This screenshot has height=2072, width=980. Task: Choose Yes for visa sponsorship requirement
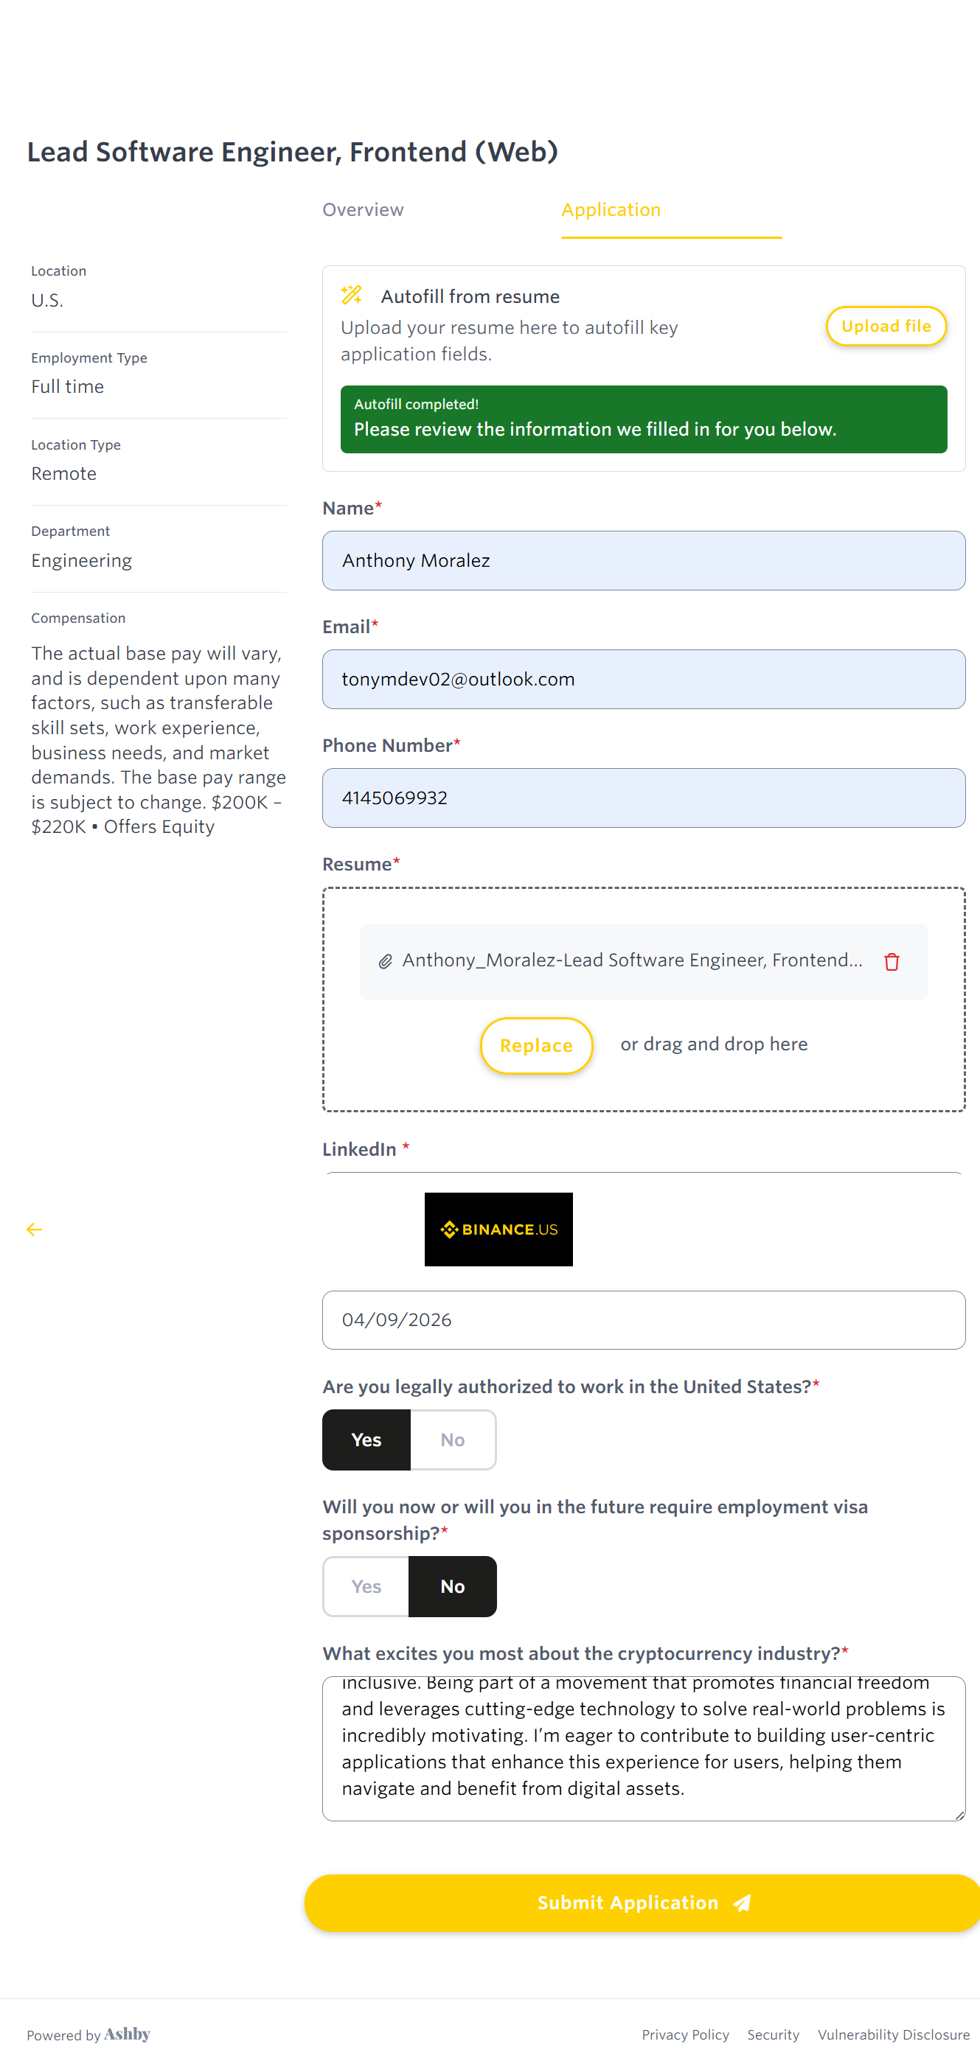click(x=366, y=1586)
